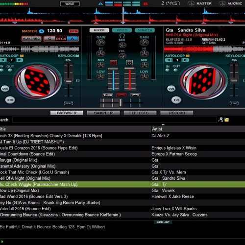
Task: Toggle left deck KEYLOCK lock icon
Action: pyautogui.click(x=77, y=55)
